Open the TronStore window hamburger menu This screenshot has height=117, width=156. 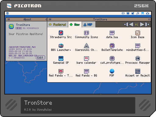coord(50,19)
